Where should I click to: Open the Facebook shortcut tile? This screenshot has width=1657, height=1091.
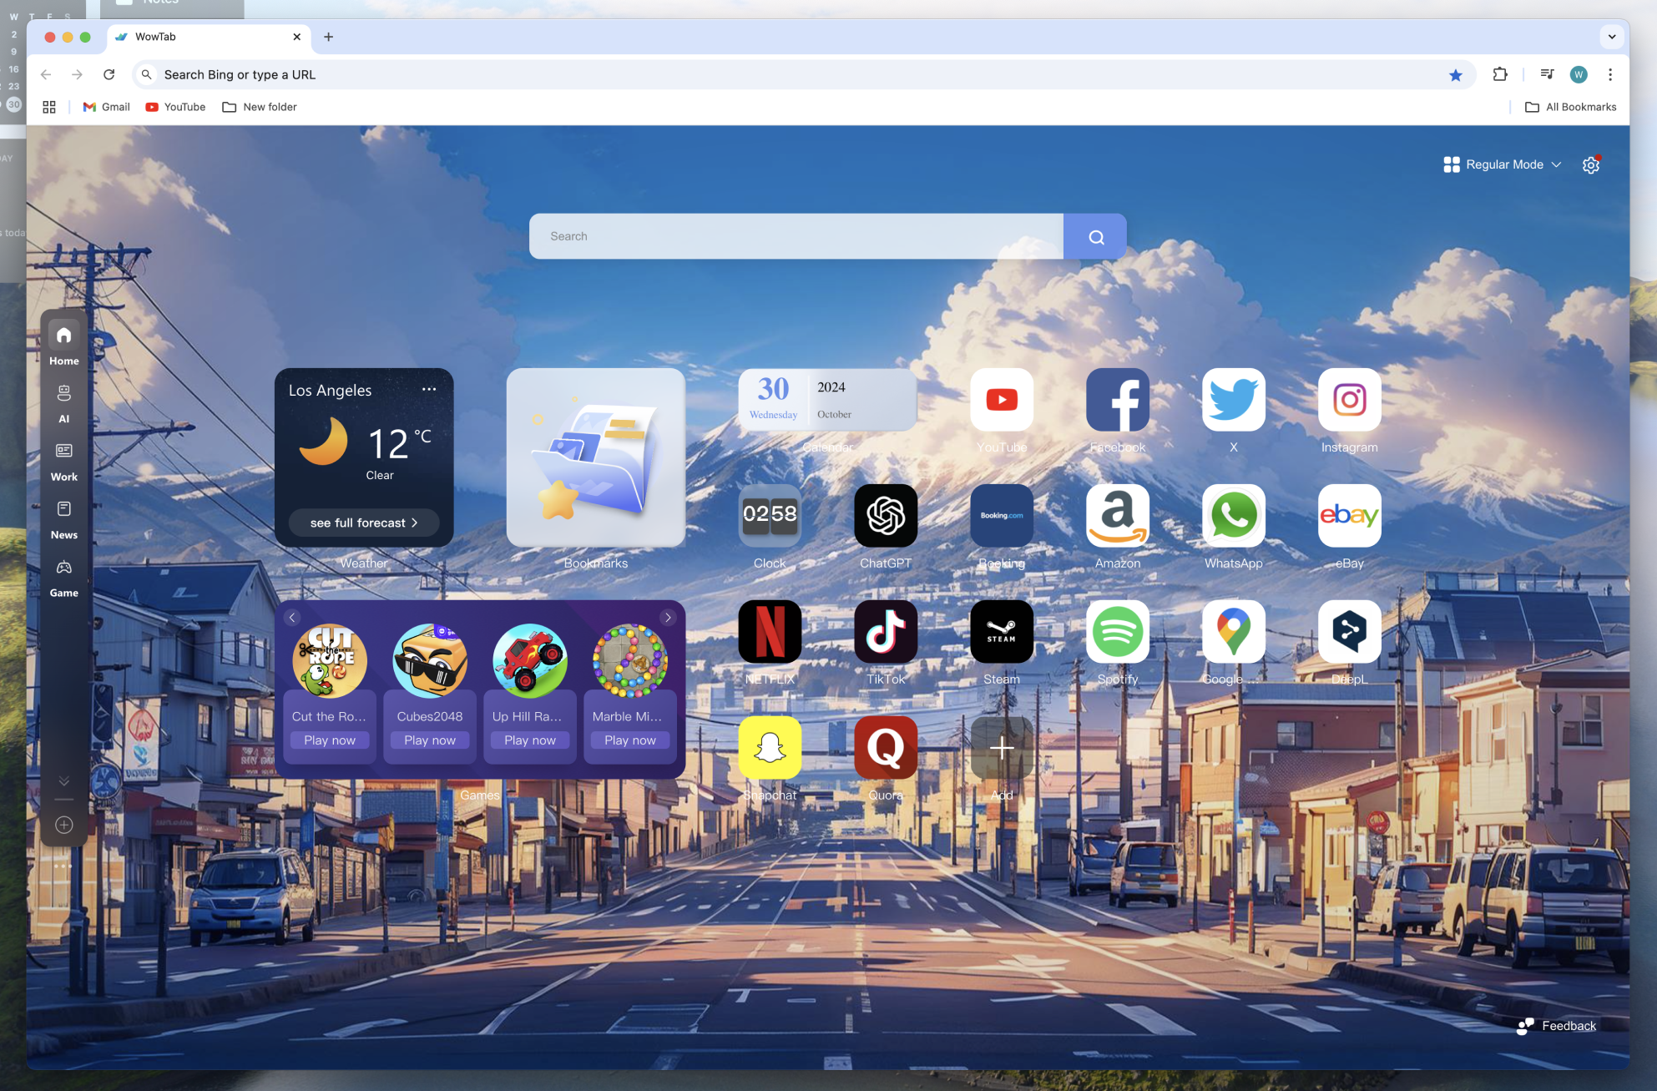[1118, 400]
